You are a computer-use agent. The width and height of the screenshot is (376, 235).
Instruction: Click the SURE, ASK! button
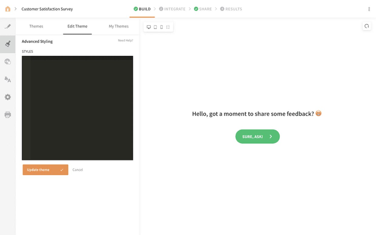pyautogui.click(x=257, y=136)
